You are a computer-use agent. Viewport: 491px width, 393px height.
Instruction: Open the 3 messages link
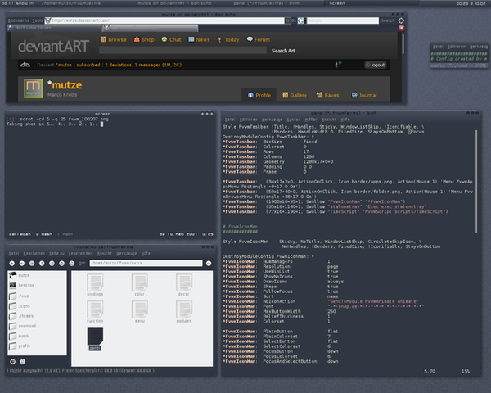tap(158, 65)
